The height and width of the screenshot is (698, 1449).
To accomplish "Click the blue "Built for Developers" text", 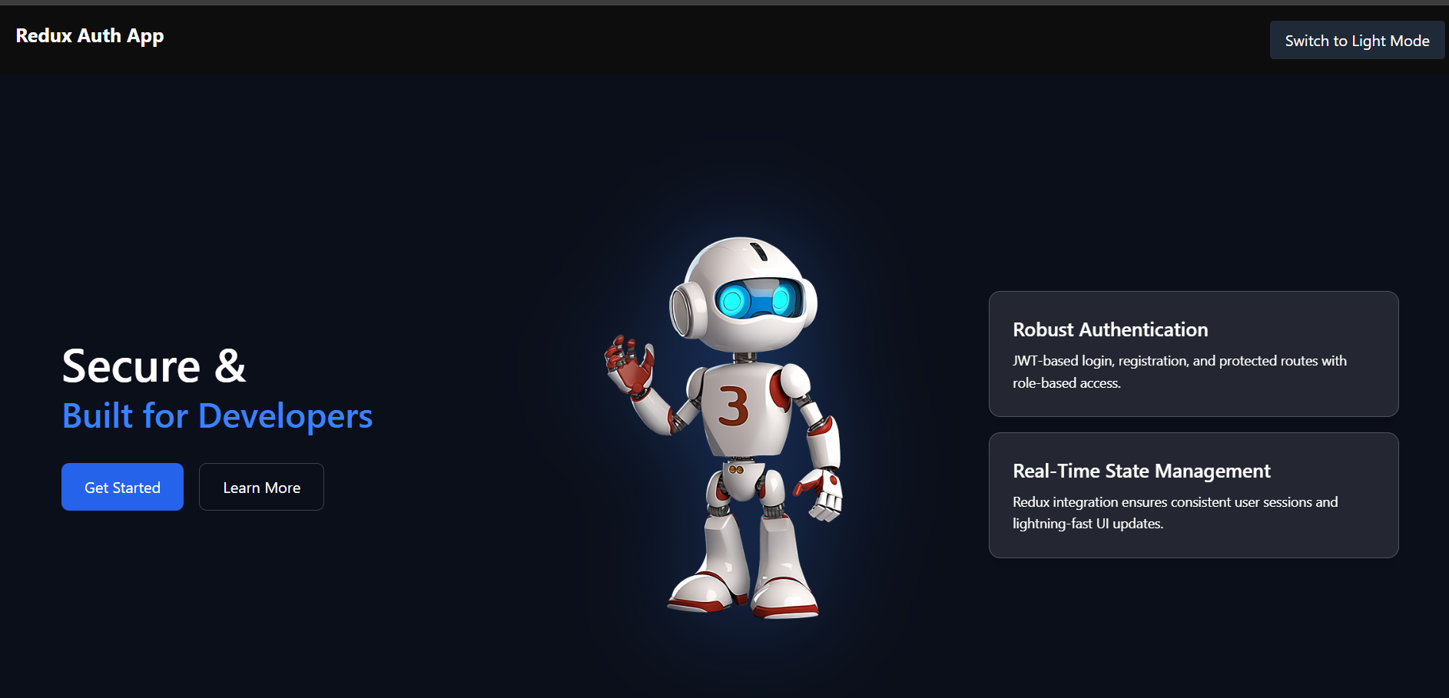I will (x=217, y=416).
